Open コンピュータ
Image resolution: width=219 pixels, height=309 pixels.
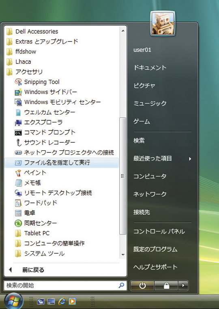click(x=150, y=176)
